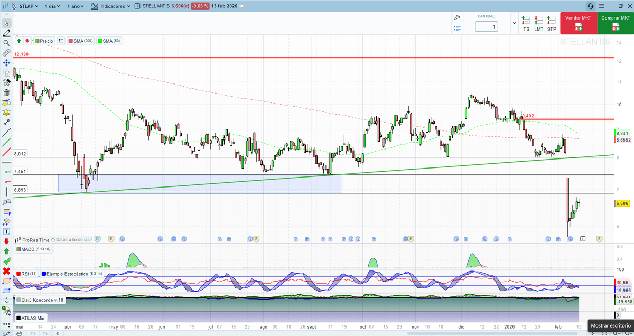
Task: Open the wrench chart settings icon
Action: click(x=458, y=17)
